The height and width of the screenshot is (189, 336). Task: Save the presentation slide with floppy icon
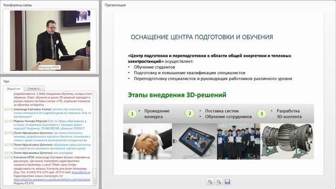click(x=227, y=182)
